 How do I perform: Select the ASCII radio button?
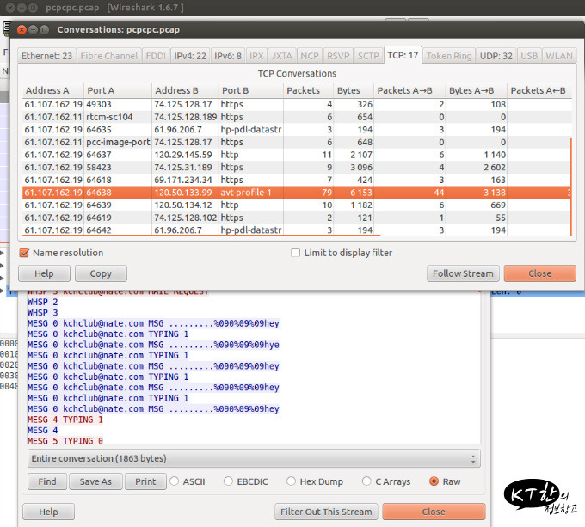175,481
